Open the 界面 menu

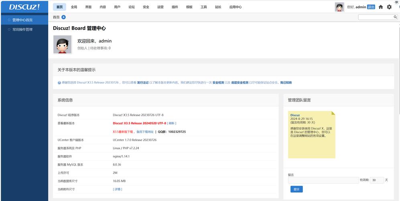point(88,7)
